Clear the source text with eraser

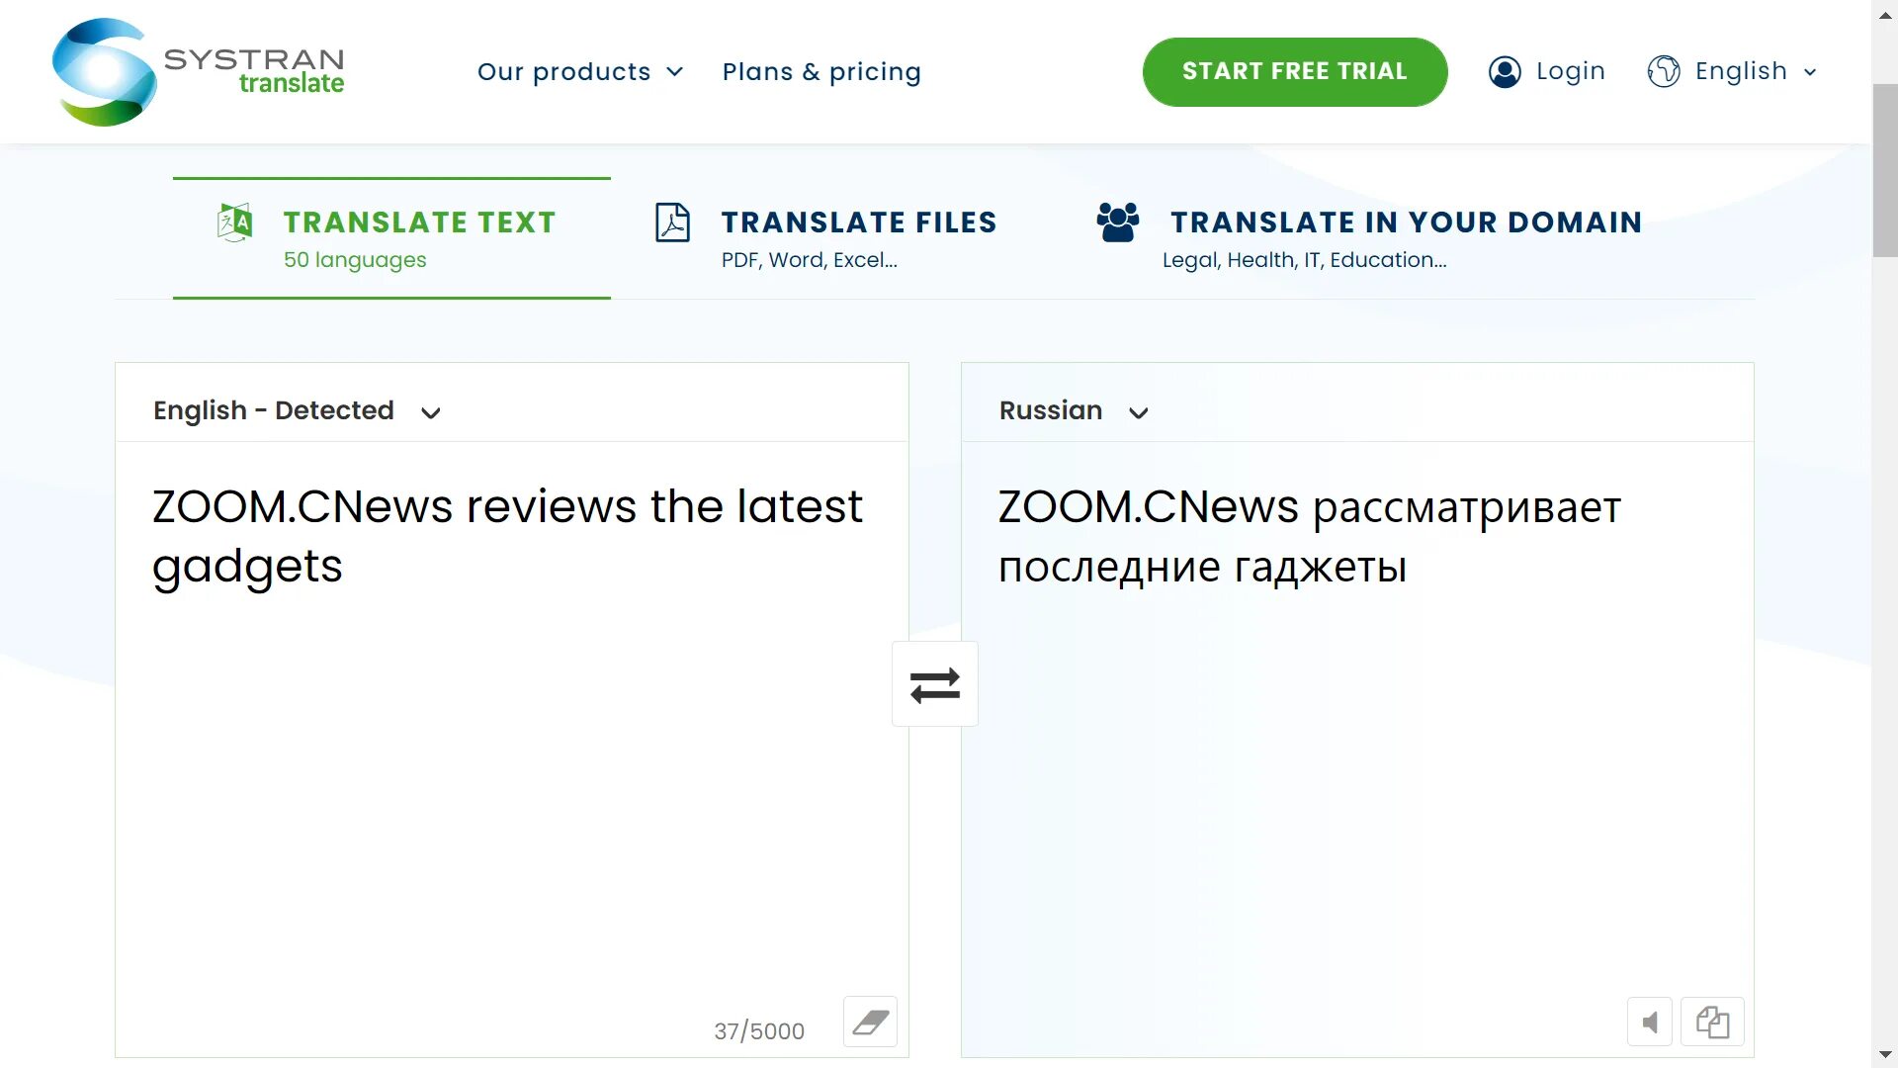[x=870, y=1022]
